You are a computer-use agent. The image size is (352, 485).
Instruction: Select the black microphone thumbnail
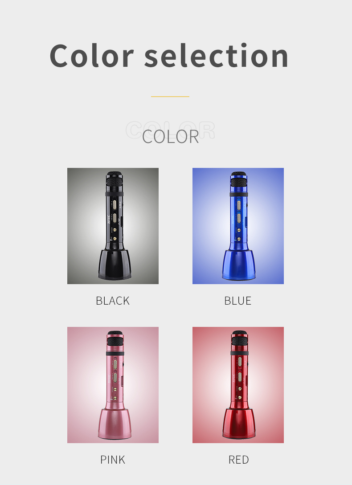click(113, 226)
